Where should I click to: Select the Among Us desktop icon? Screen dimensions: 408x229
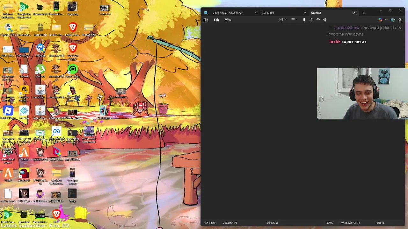24,175
